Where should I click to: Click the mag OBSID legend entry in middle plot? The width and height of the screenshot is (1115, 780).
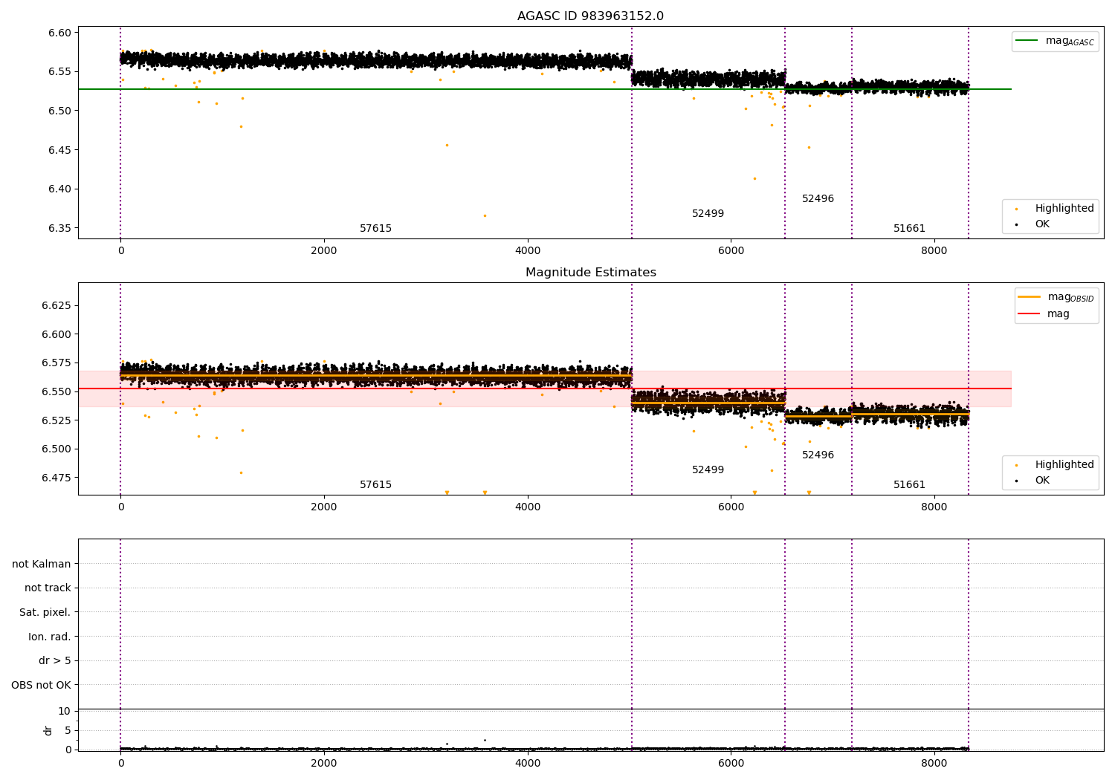coord(1056,297)
